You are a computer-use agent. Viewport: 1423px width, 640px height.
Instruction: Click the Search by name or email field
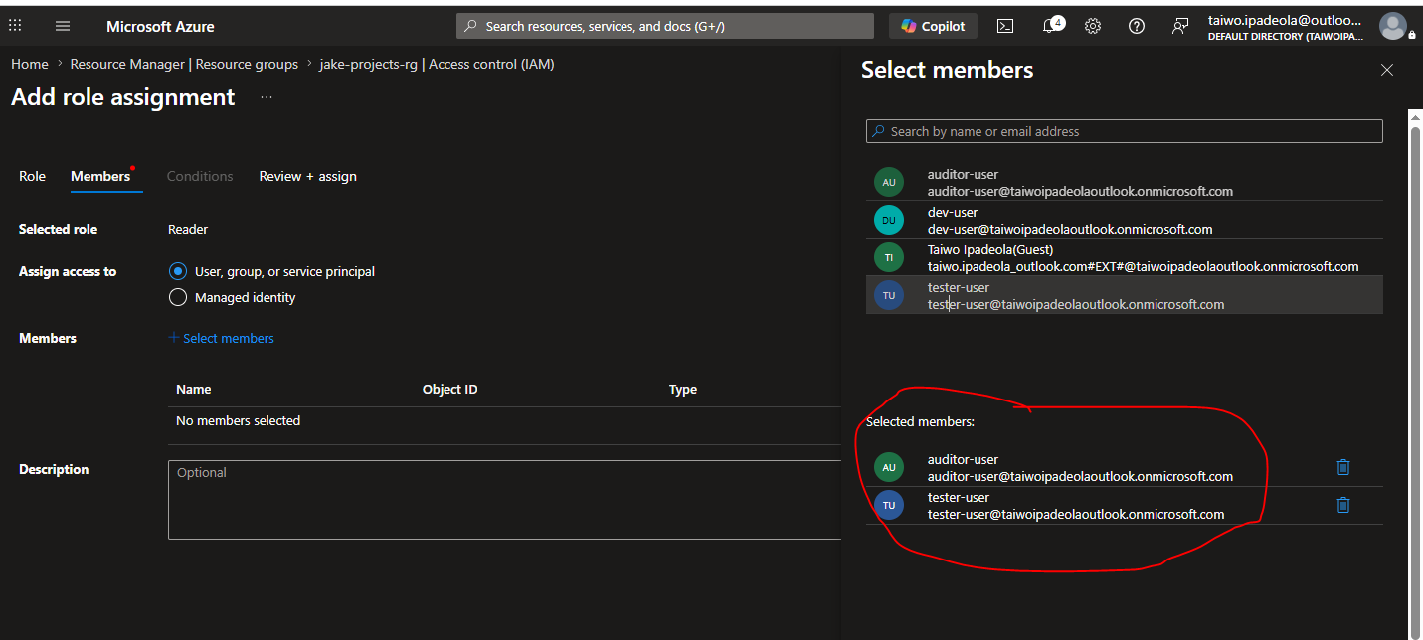[x=1125, y=131]
